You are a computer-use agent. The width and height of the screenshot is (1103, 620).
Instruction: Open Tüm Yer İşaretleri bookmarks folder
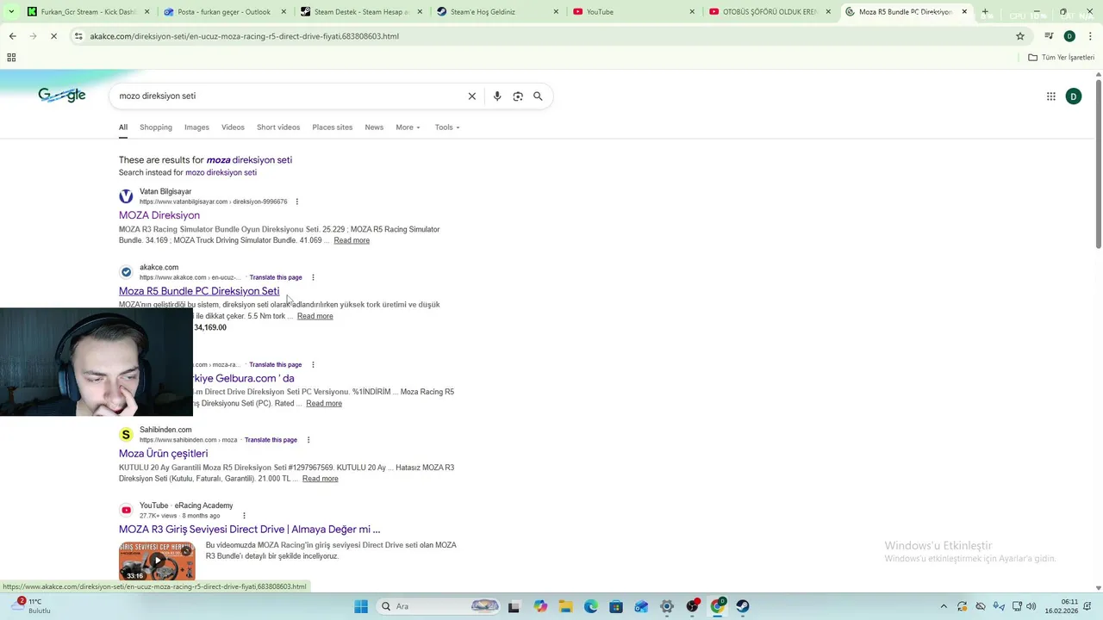pyautogui.click(x=1062, y=58)
